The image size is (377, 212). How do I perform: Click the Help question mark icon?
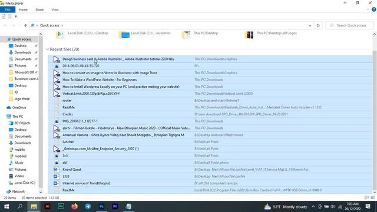coord(373,9)
